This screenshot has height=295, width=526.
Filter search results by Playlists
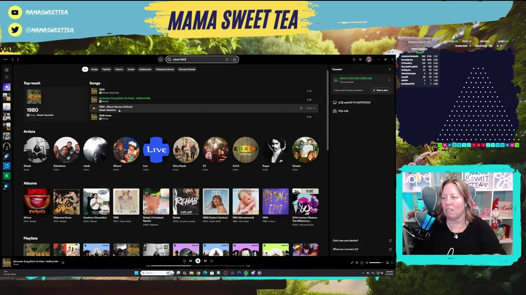click(106, 69)
